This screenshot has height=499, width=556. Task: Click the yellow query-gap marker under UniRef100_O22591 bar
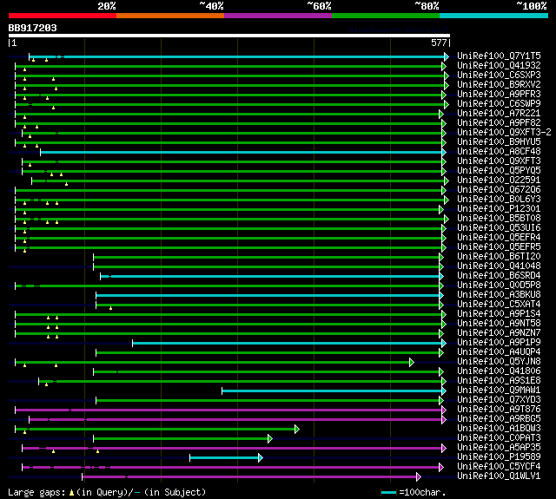tap(66, 184)
